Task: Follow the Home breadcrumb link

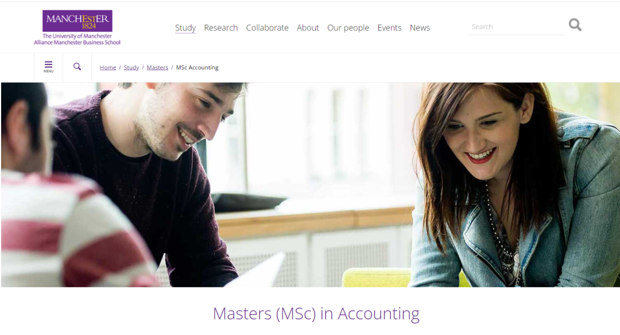Action: tap(108, 67)
